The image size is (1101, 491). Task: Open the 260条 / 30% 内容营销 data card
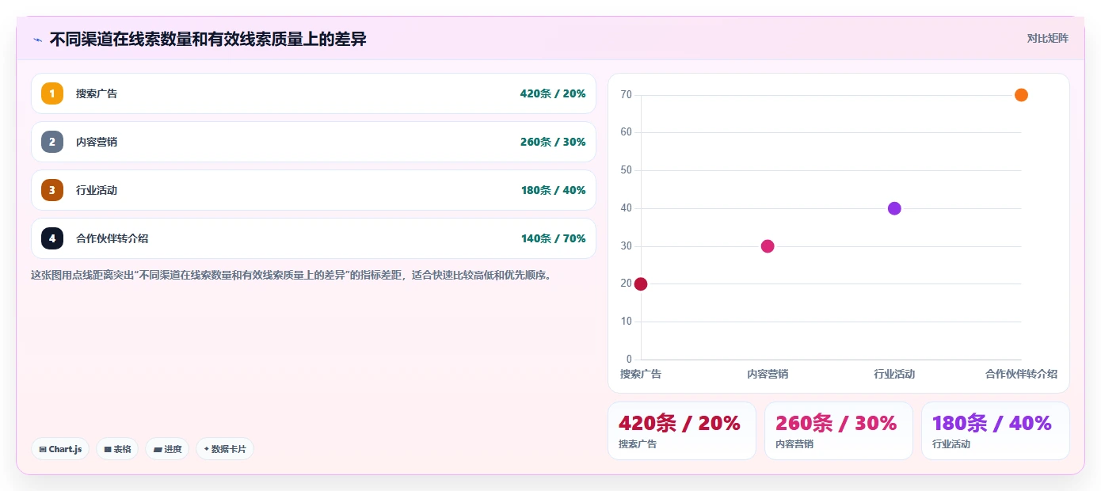[x=839, y=431]
